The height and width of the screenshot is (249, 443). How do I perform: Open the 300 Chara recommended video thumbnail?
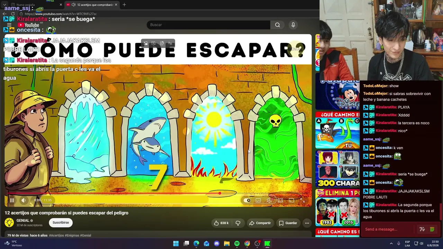337,169
